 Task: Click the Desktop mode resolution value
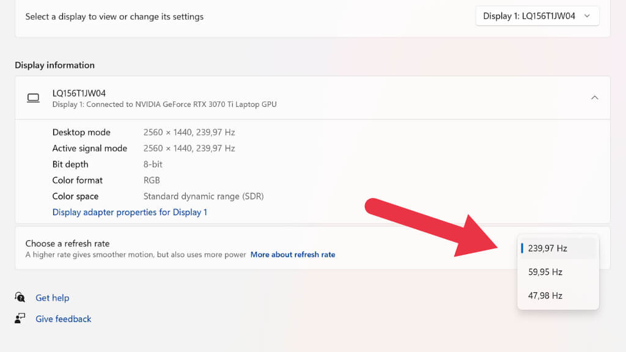point(189,132)
